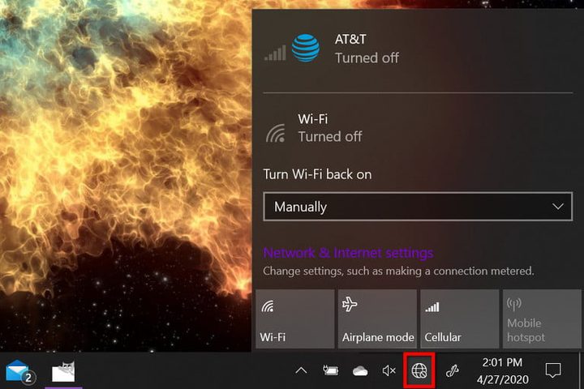Open Network & Internet settings link

click(348, 253)
